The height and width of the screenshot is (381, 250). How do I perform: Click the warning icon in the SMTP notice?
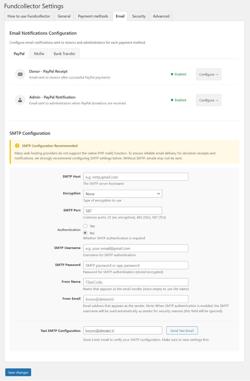click(x=17, y=145)
